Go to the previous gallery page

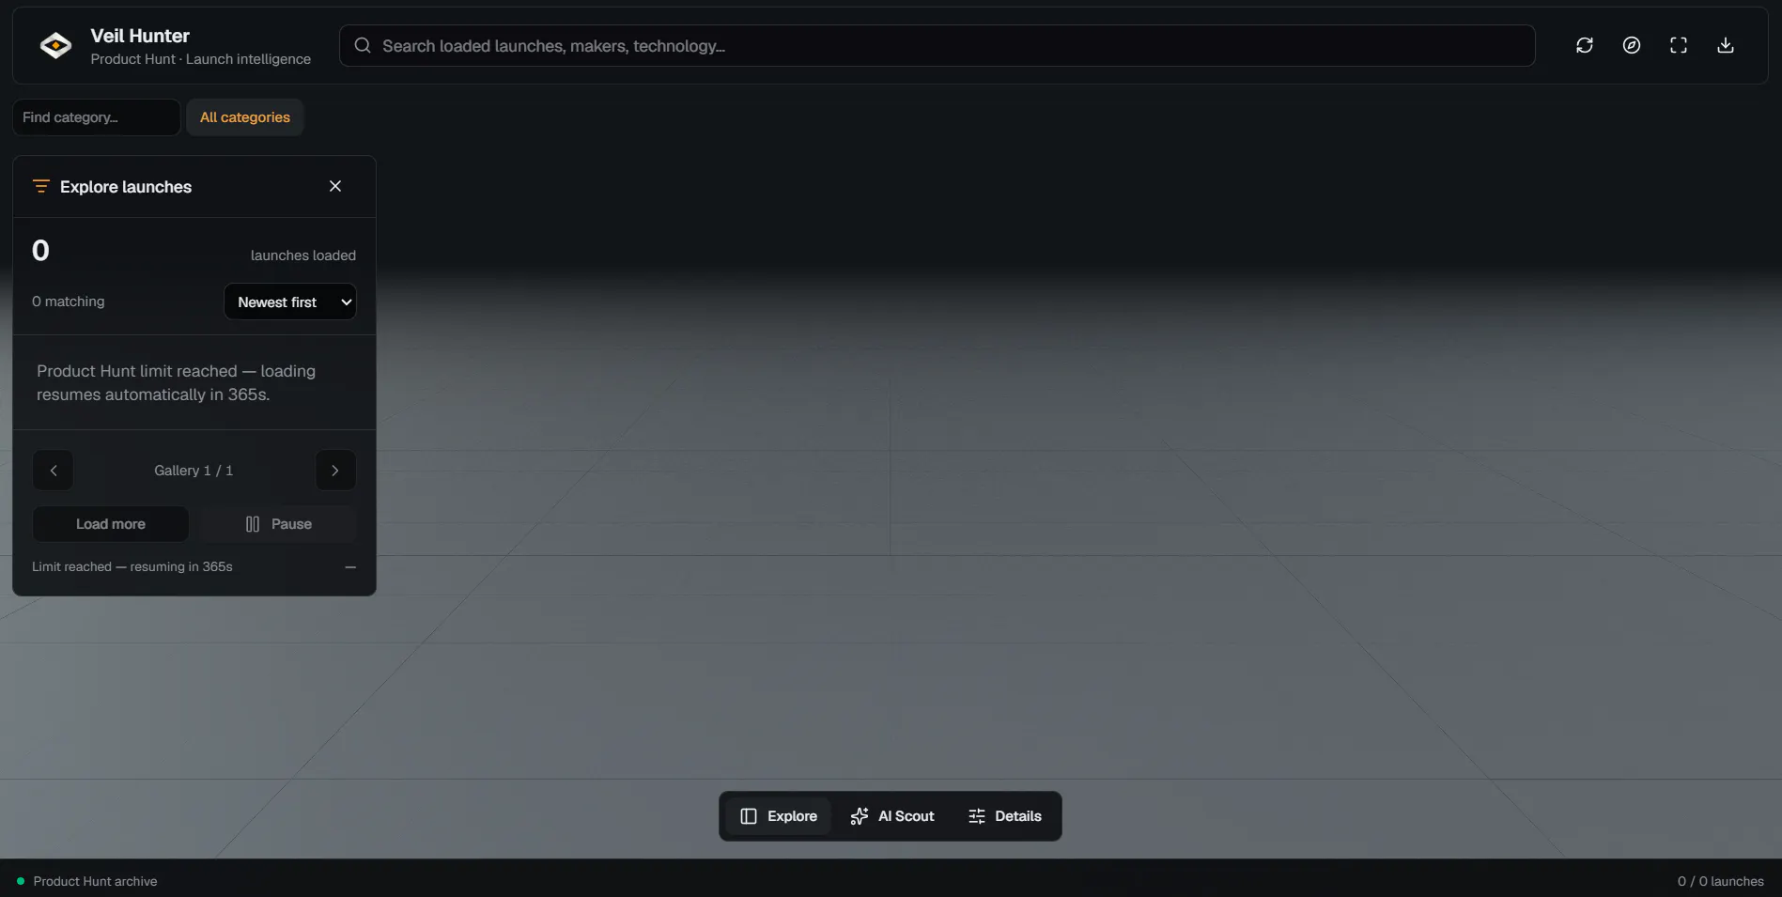[x=54, y=471]
